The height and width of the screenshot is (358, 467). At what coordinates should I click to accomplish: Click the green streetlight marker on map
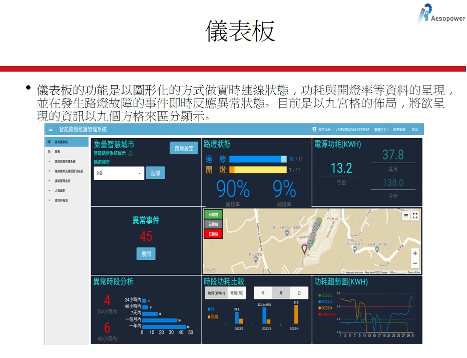319,220
